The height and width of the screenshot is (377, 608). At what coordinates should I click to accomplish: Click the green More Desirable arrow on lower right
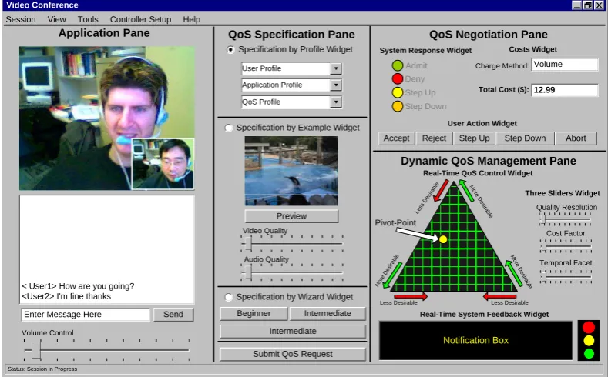[514, 273]
